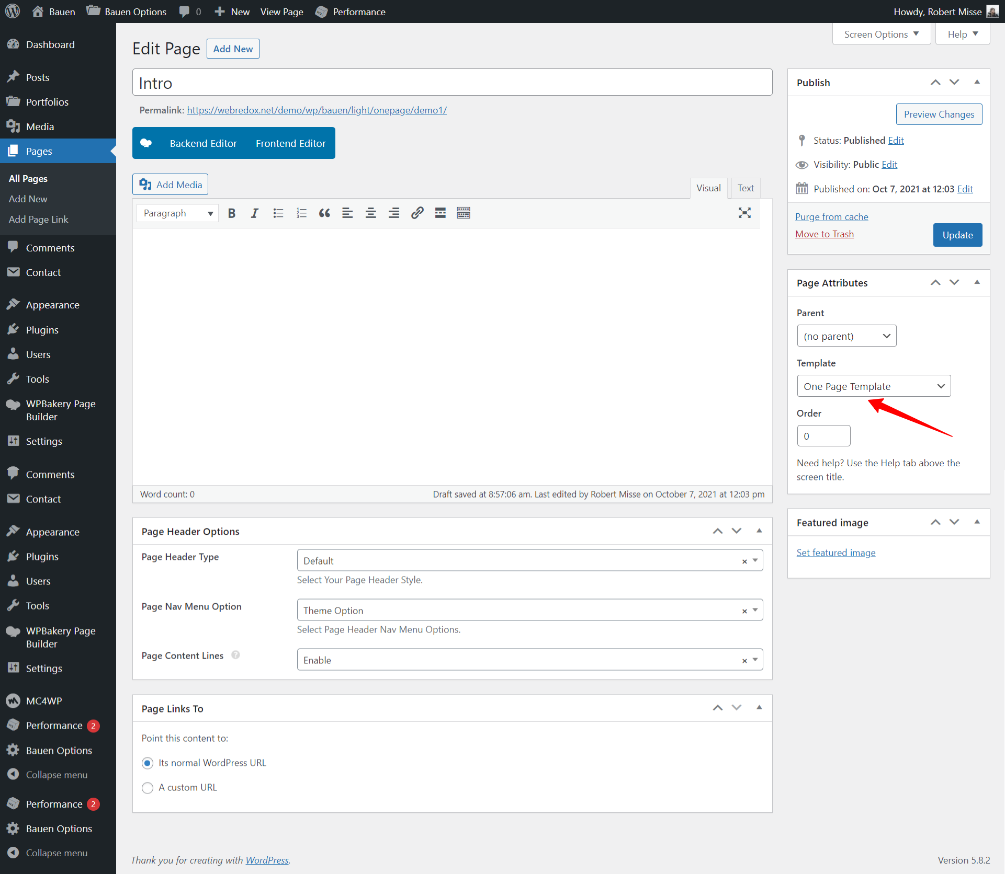Open the Page Content Lines dropdown

pyautogui.click(x=530, y=660)
